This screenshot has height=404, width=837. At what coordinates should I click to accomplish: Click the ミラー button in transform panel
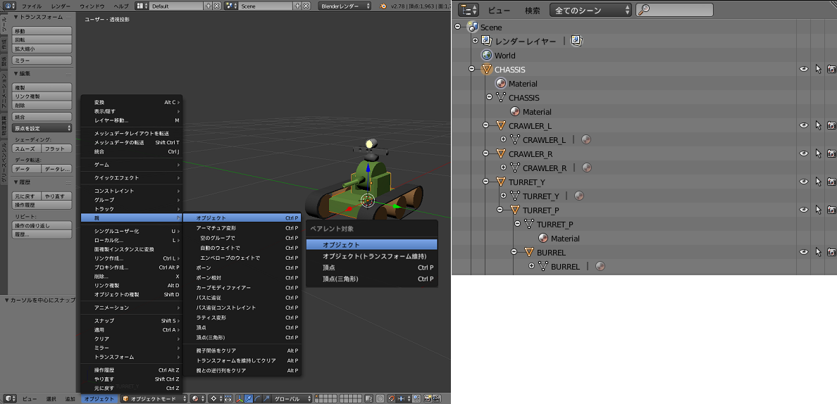coord(42,61)
